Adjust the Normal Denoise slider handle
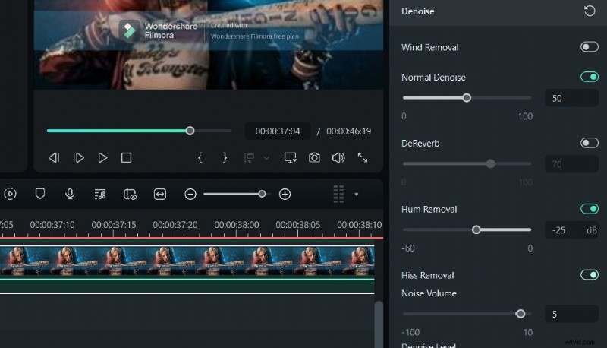 tap(467, 98)
